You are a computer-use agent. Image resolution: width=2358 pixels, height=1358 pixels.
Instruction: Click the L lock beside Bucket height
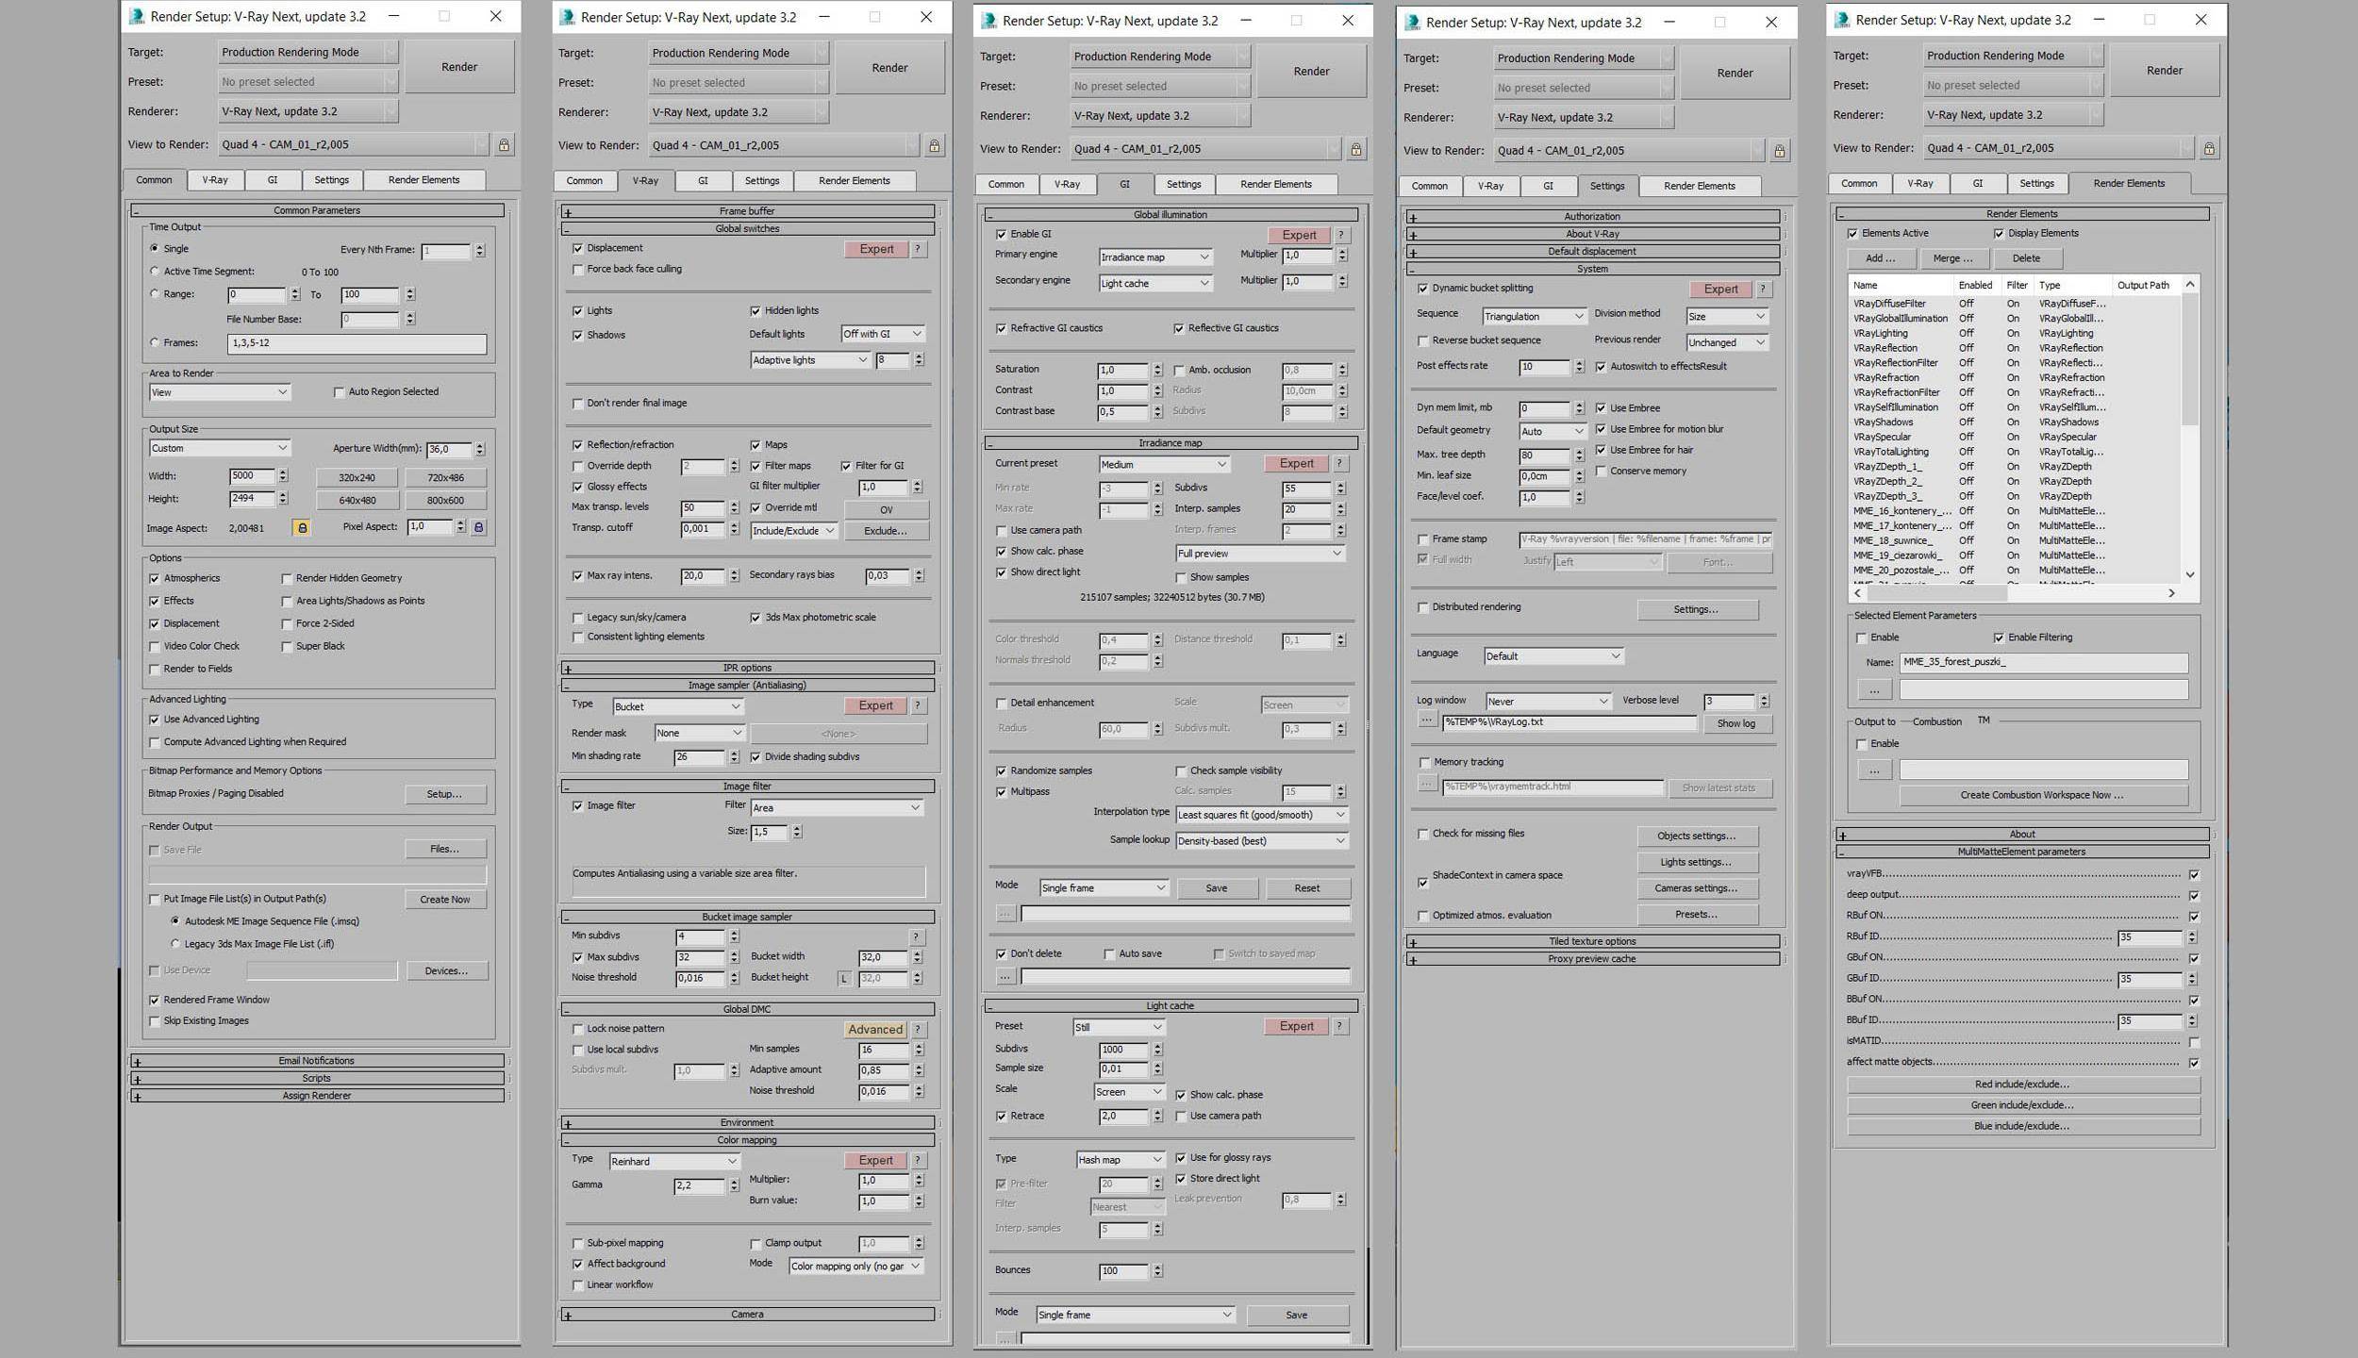point(844,979)
